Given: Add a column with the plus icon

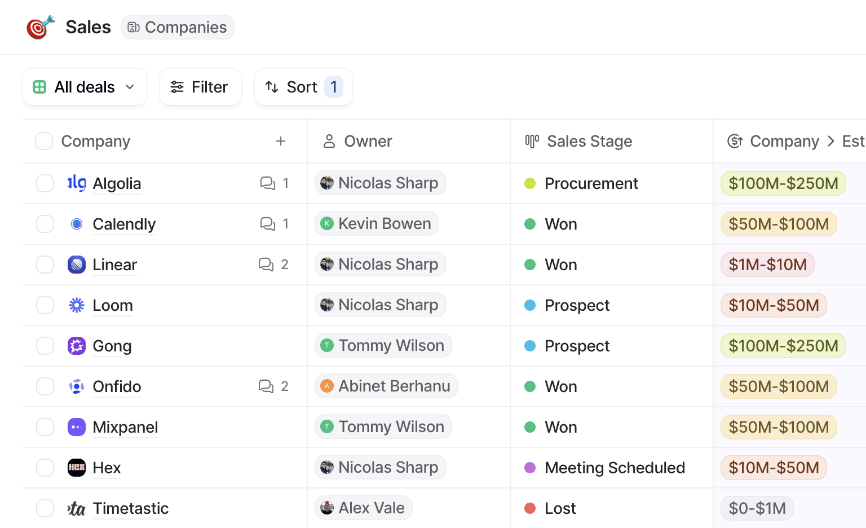Looking at the screenshot, I should (281, 141).
